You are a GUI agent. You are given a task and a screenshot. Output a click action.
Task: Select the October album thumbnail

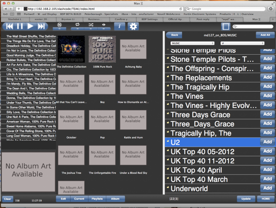point(71,120)
